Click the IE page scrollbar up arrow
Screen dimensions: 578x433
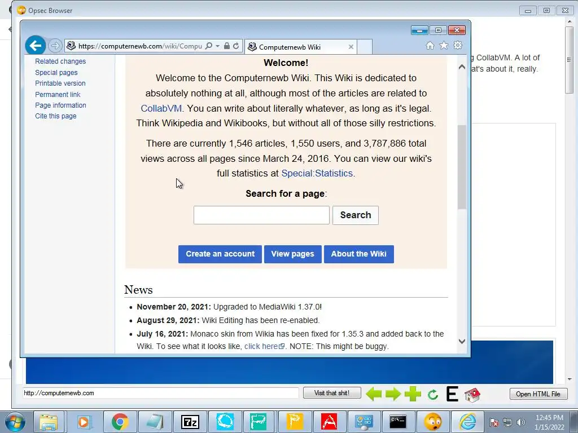click(462, 67)
